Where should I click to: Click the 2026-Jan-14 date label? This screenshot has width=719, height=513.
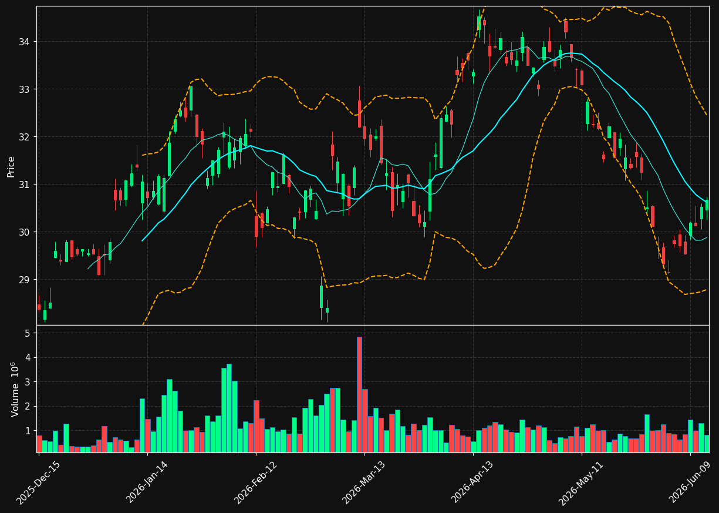coord(147,482)
